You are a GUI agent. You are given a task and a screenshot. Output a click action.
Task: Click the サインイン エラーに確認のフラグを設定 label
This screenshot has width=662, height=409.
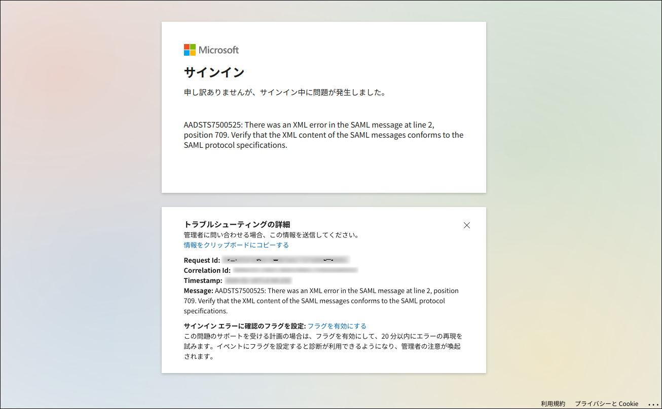click(x=244, y=326)
